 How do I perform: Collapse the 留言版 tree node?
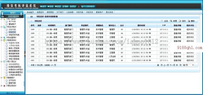(2, 78)
